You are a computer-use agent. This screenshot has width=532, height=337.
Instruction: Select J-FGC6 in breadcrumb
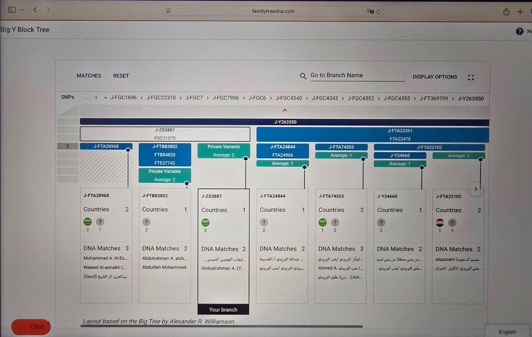[258, 98]
